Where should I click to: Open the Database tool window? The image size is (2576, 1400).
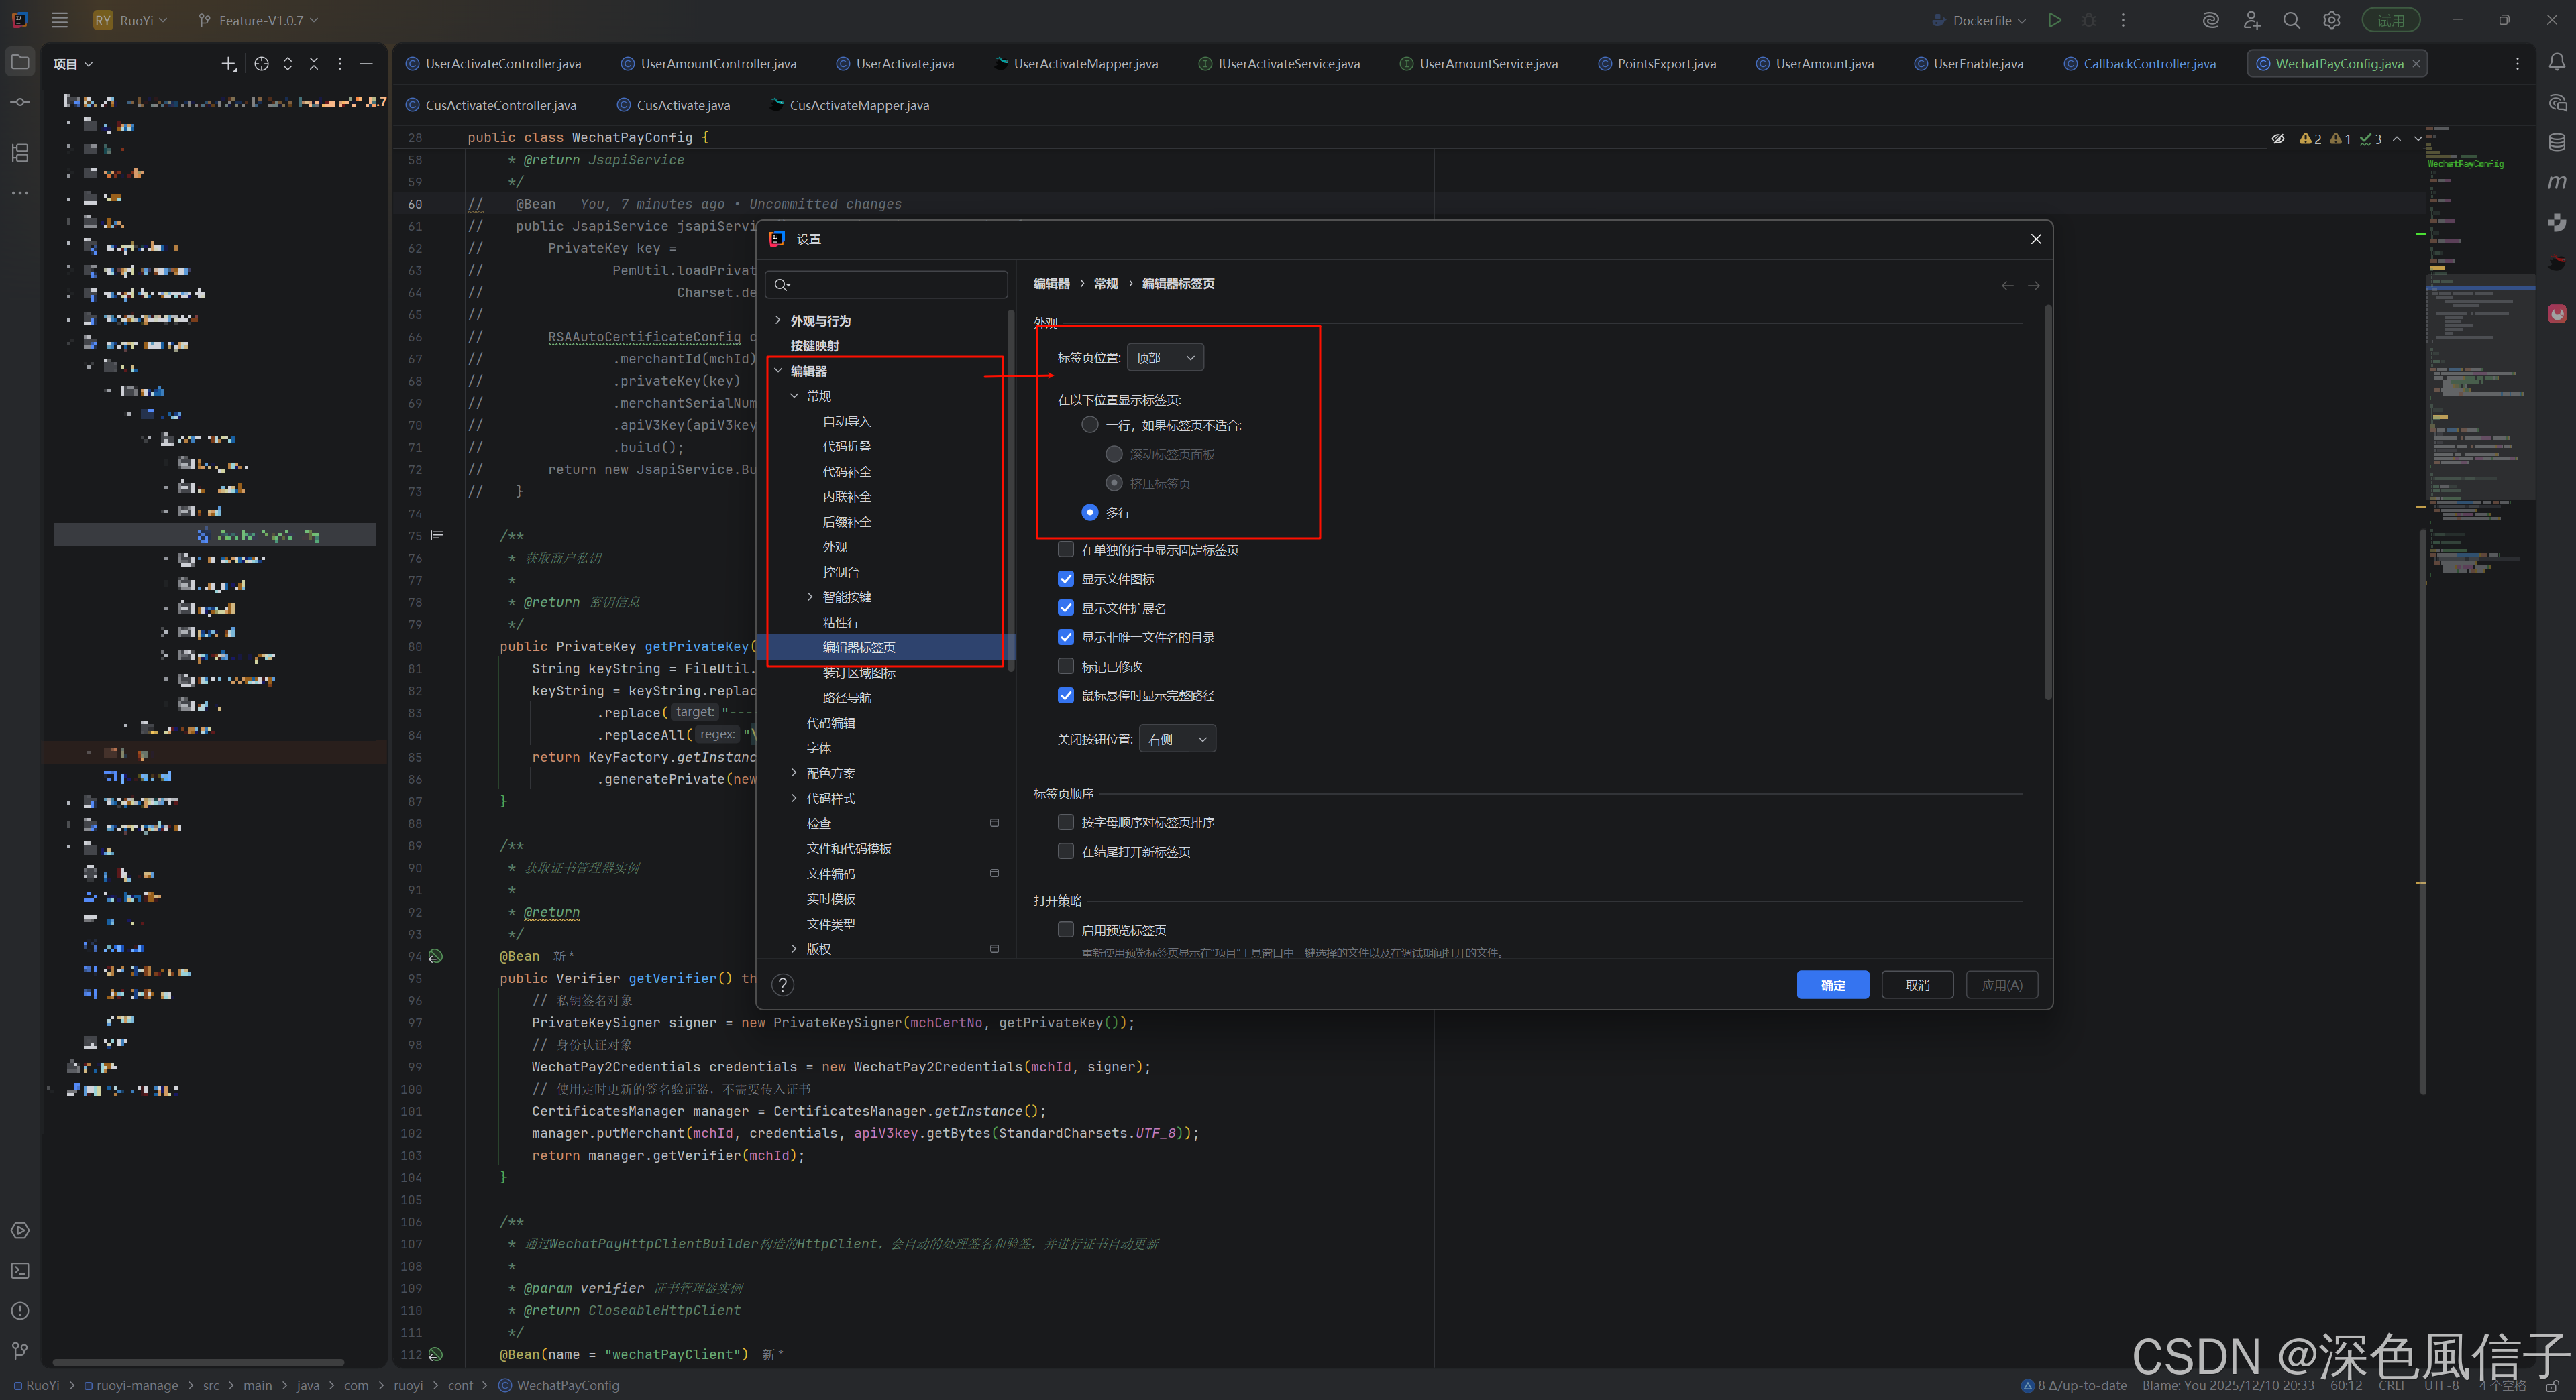pyautogui.click(x=2556, y=142)
